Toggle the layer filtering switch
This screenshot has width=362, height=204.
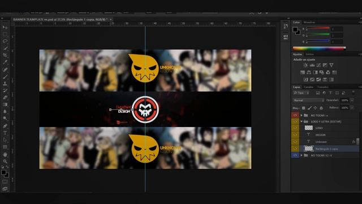[x=353, y=93]
